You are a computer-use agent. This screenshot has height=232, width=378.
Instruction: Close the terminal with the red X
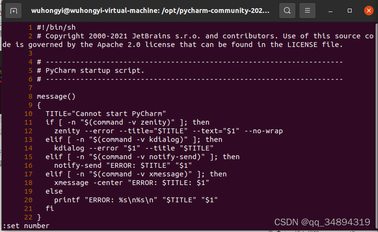click(368, 11)
